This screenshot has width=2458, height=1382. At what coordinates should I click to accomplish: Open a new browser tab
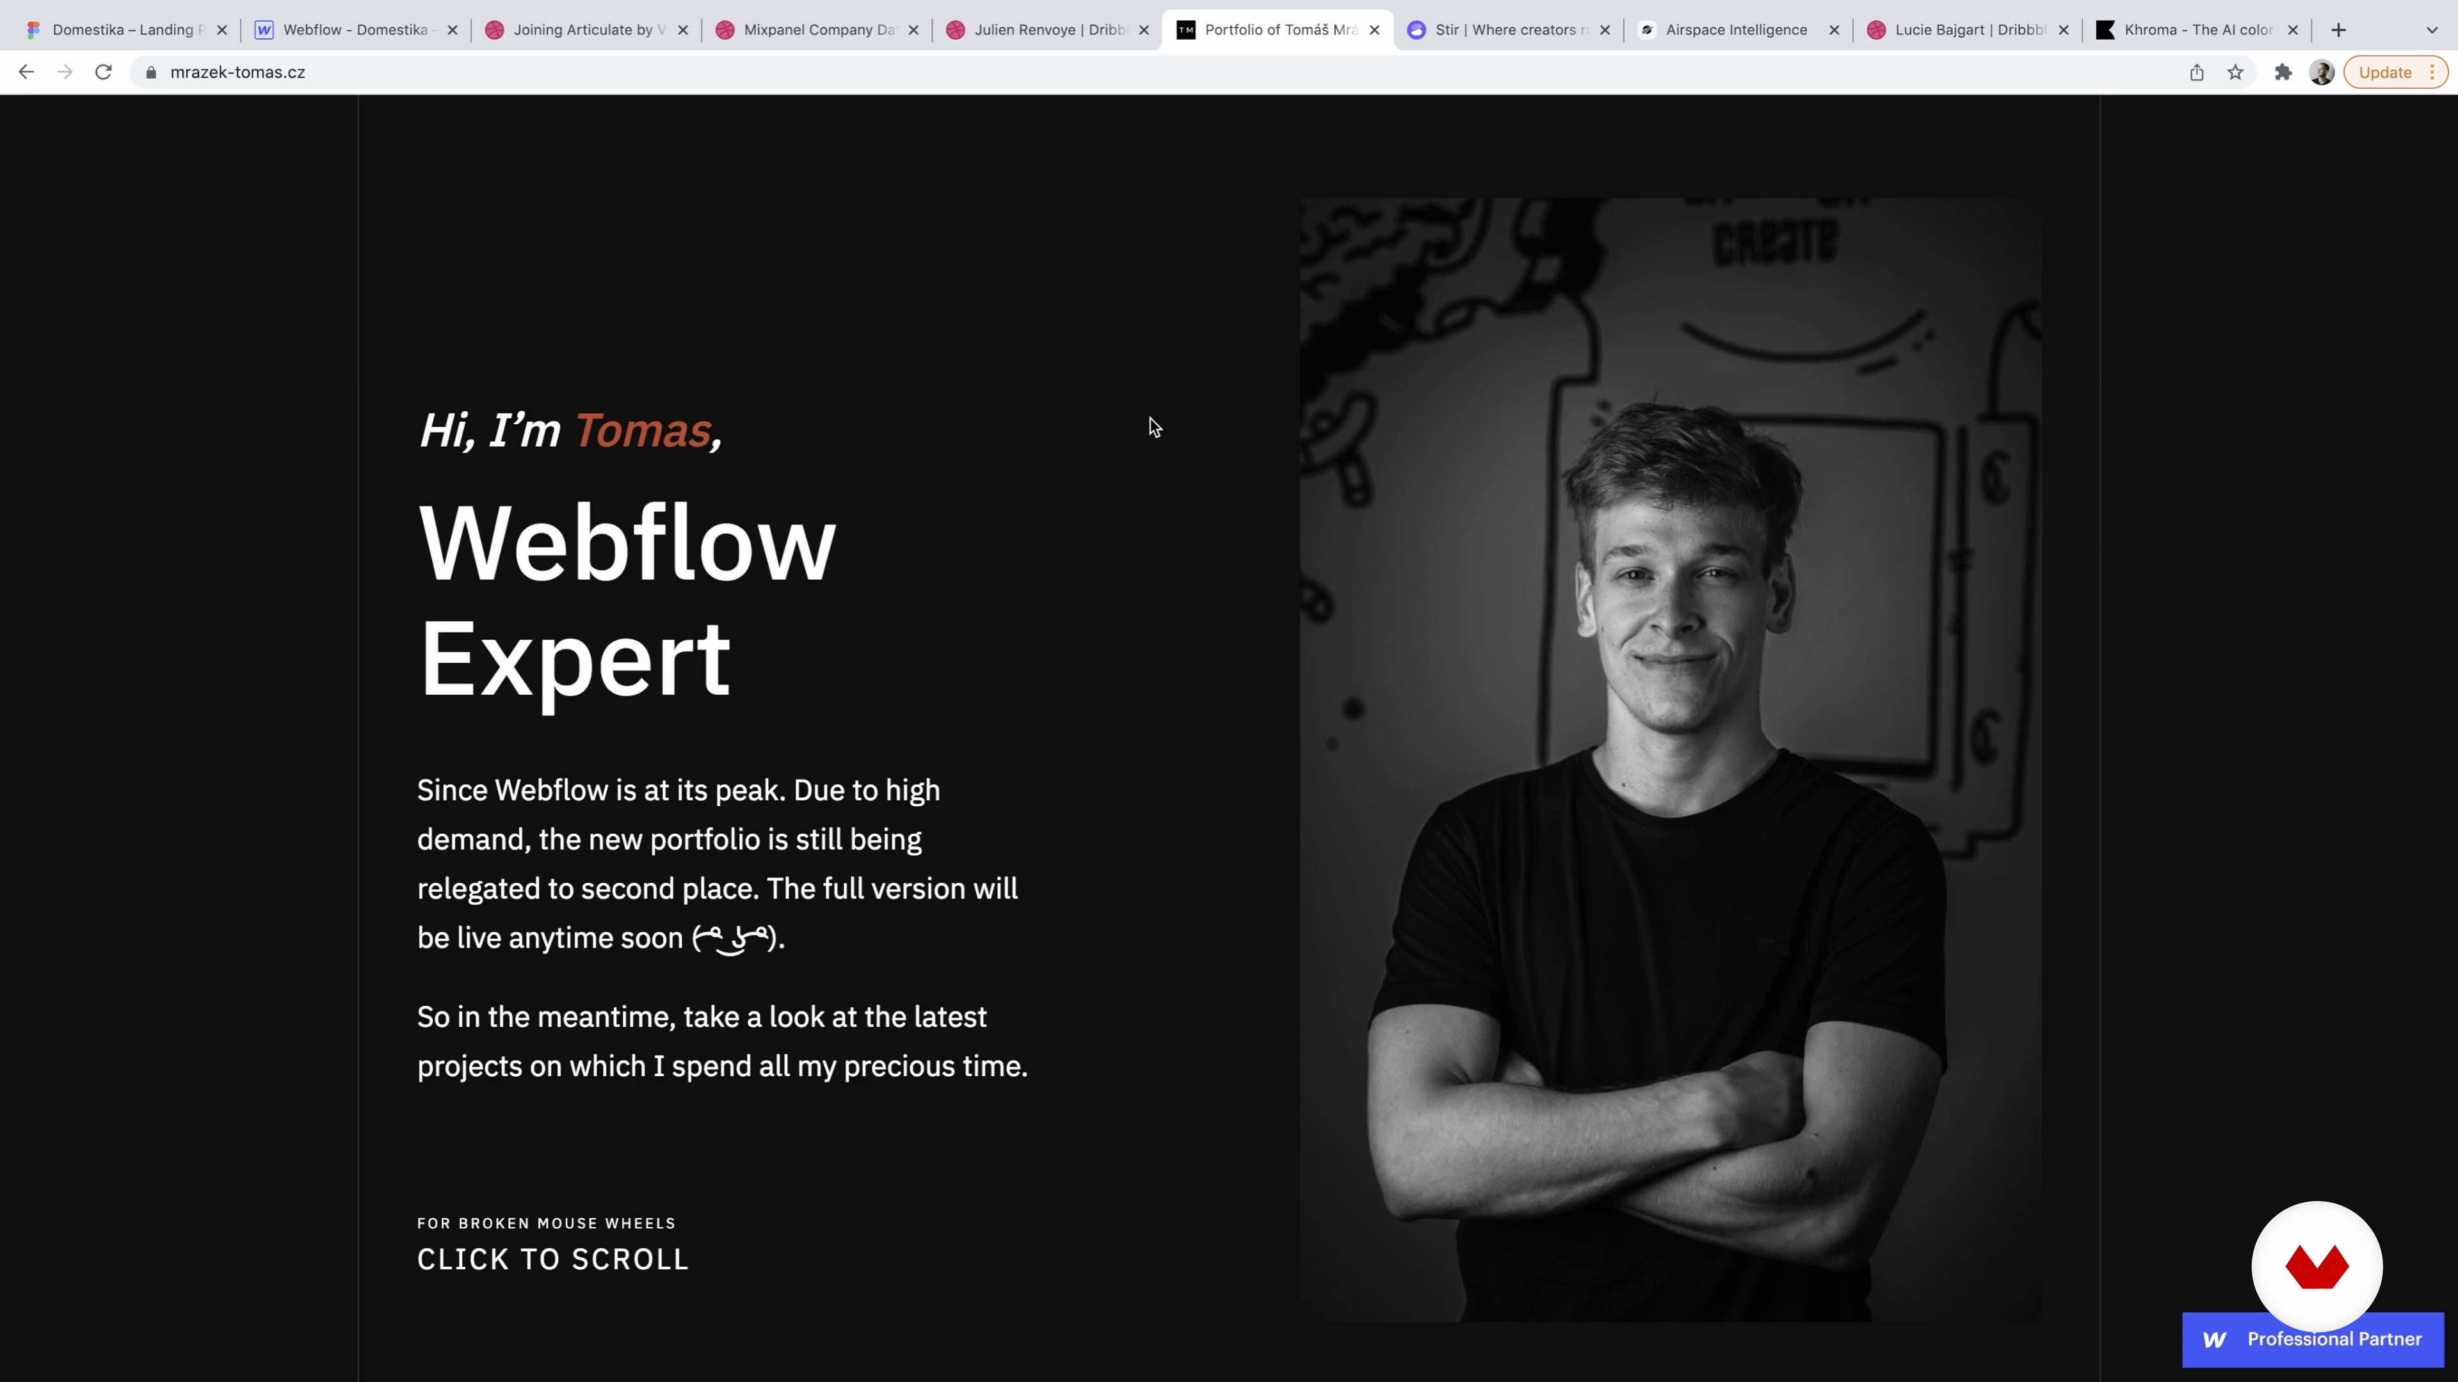(2338, 29)
